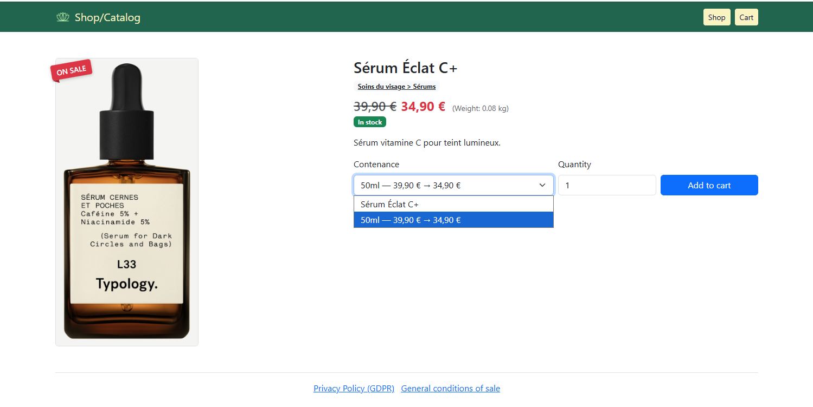
Task: Open General conditions of sale link
Action: point(451,389)
